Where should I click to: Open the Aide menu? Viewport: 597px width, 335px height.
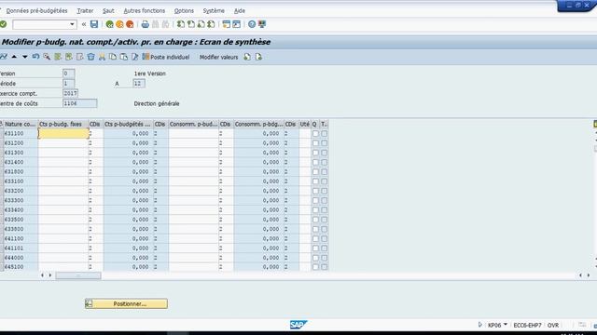click(240, 10)
